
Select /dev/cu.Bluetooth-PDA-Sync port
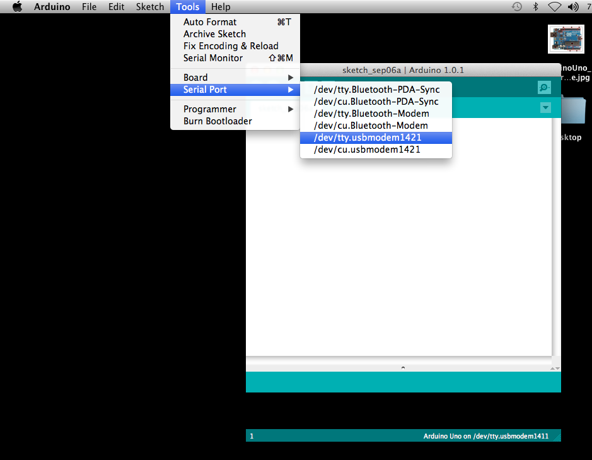376,102
